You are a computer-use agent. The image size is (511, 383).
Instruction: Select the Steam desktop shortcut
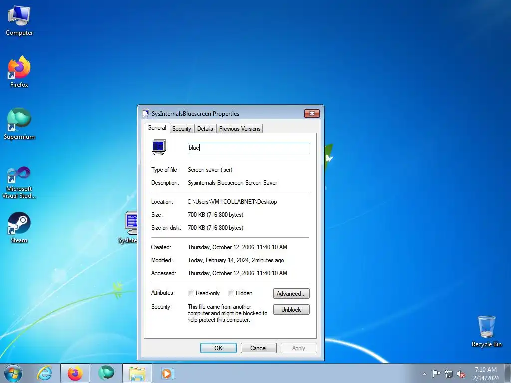[19, 228]
